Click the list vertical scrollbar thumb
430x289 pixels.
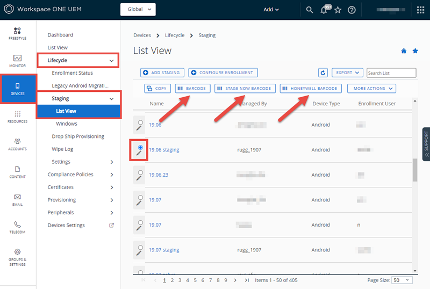(415, 170)
